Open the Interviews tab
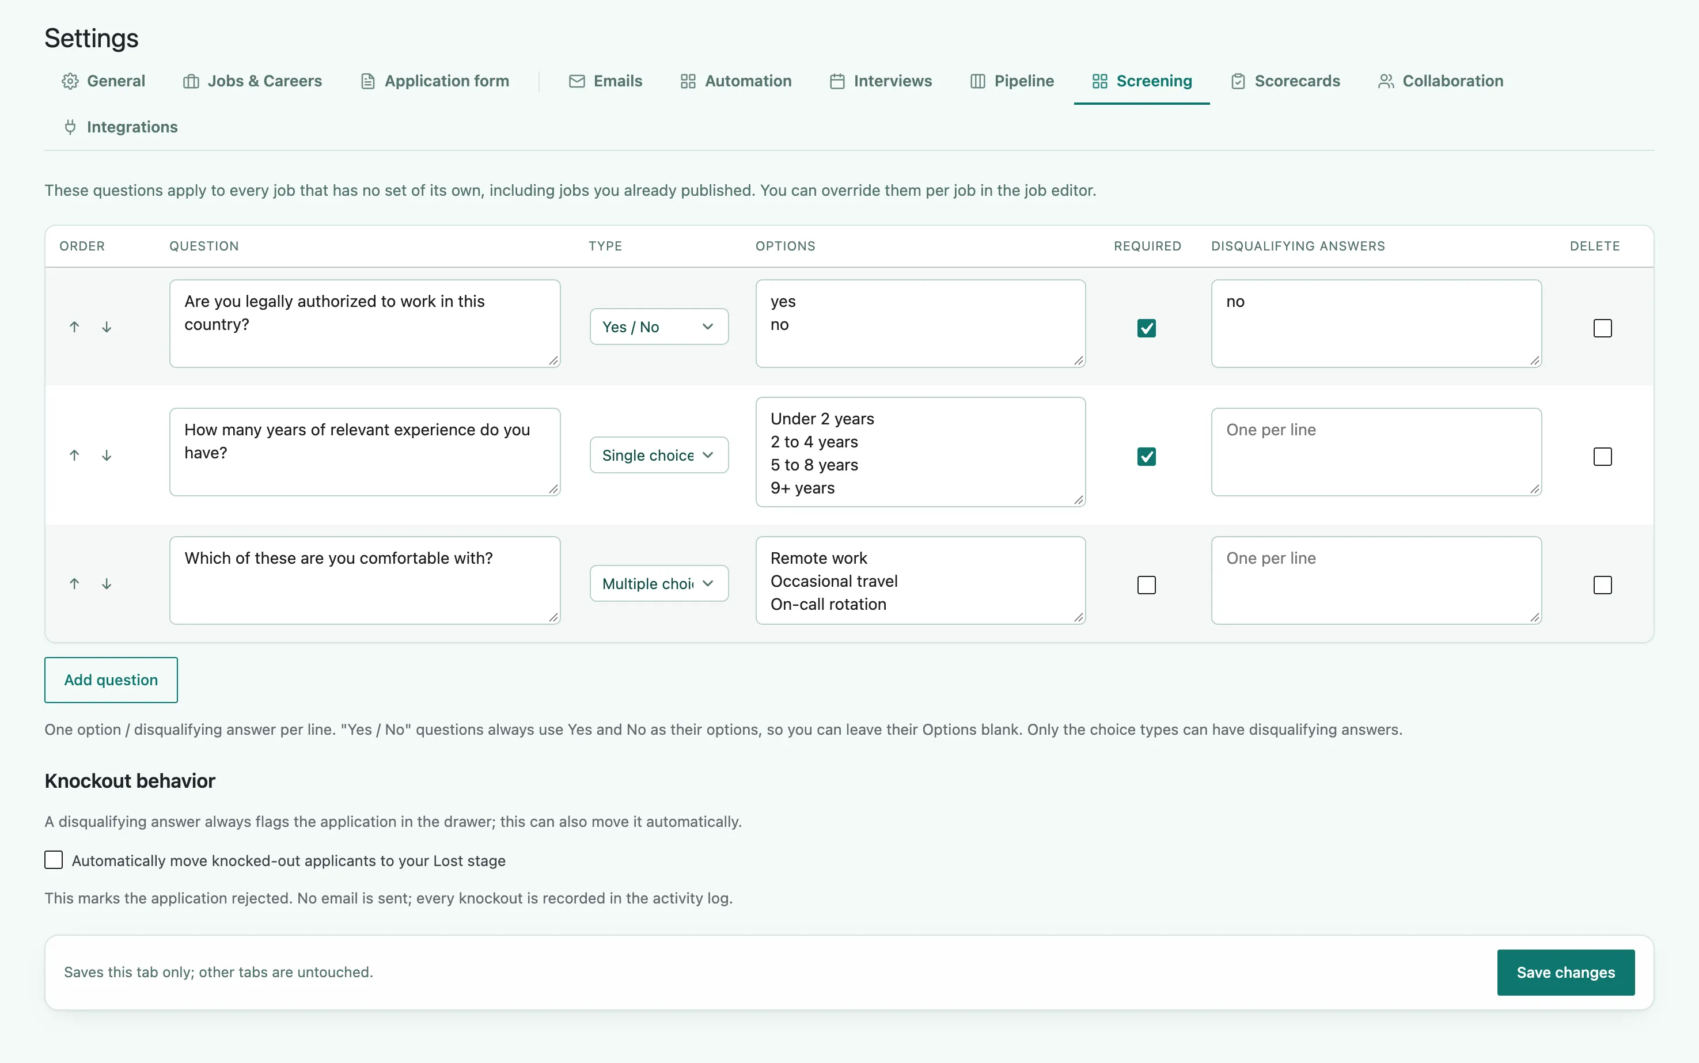The image size is (1699, 1063). (881, 81)
